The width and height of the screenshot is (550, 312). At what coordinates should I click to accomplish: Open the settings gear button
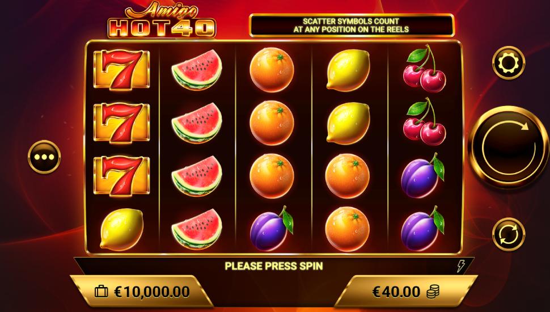pos(509,63)
